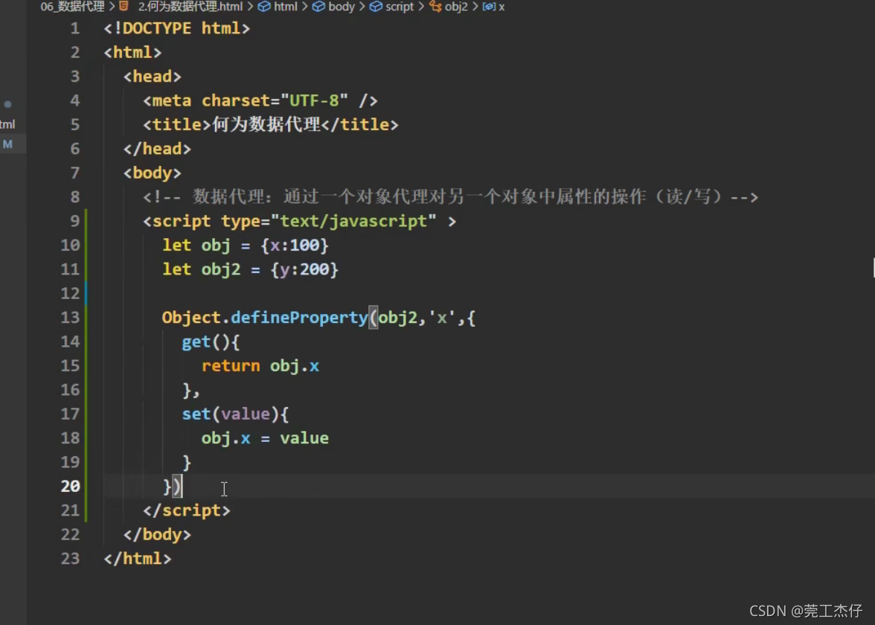Image resolution: width=875 pixels, height=625 pixels.
Task: Click the variable symbol icon before x
Action: [x=489, y=7]
